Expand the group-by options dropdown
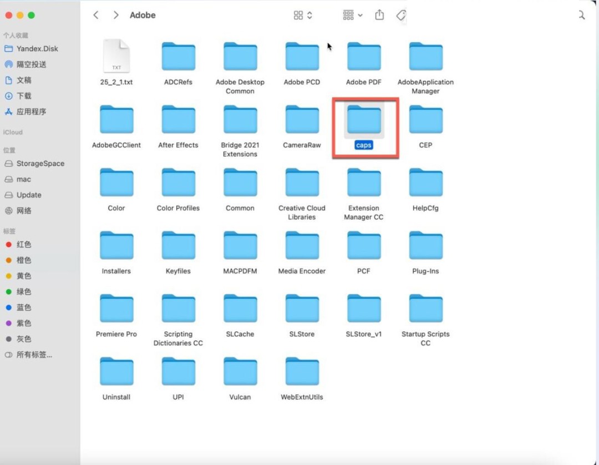Screen dimensions: 599x465 [352, 15]
